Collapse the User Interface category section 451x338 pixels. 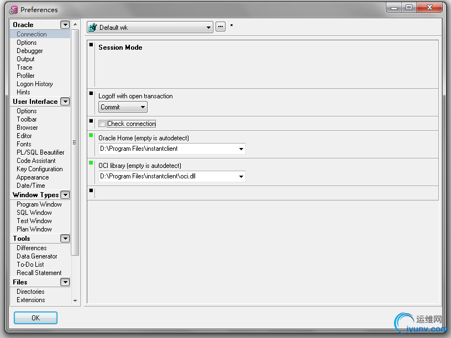tap(65, 102)
